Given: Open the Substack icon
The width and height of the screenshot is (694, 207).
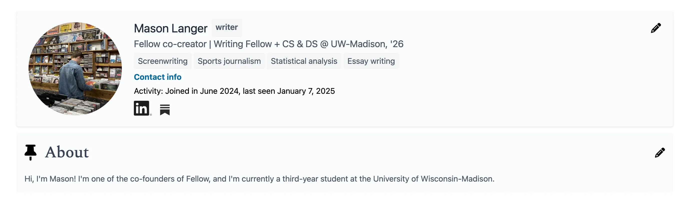Looking at the screenshot, I should point(165,108).
